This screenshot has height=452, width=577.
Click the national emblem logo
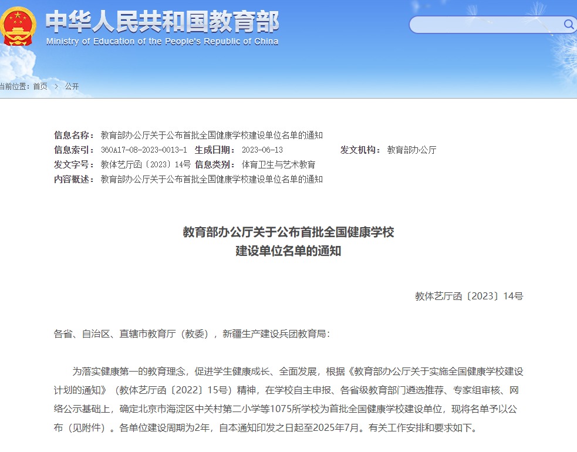click(x=18, y=25)
